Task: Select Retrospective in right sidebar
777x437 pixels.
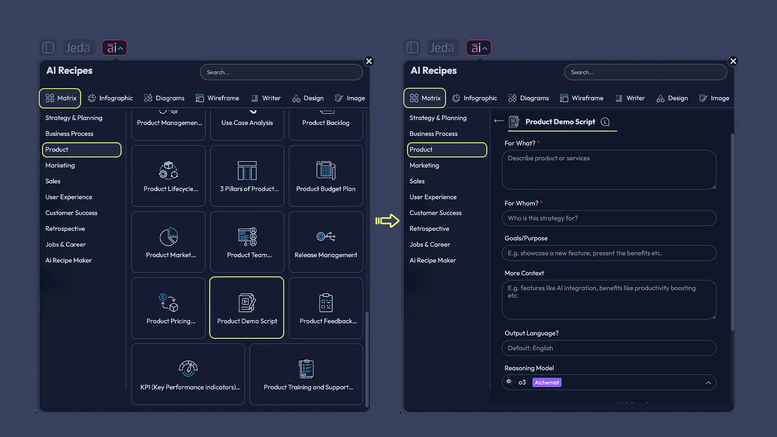Action: coord(429,229)
